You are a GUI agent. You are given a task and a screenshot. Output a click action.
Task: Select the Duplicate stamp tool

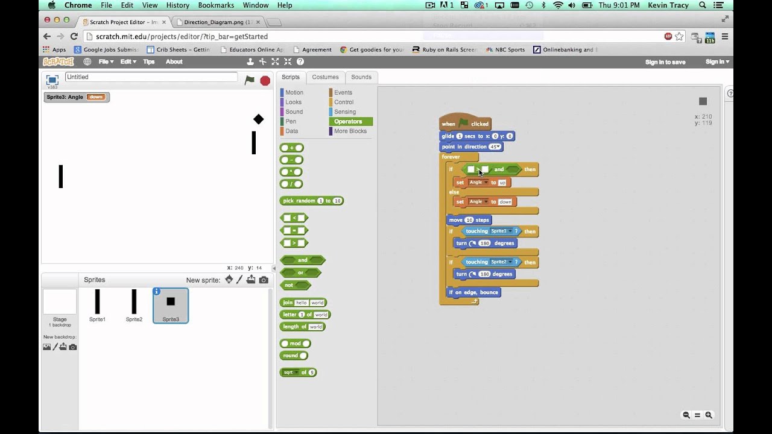(x=250, y=61)
